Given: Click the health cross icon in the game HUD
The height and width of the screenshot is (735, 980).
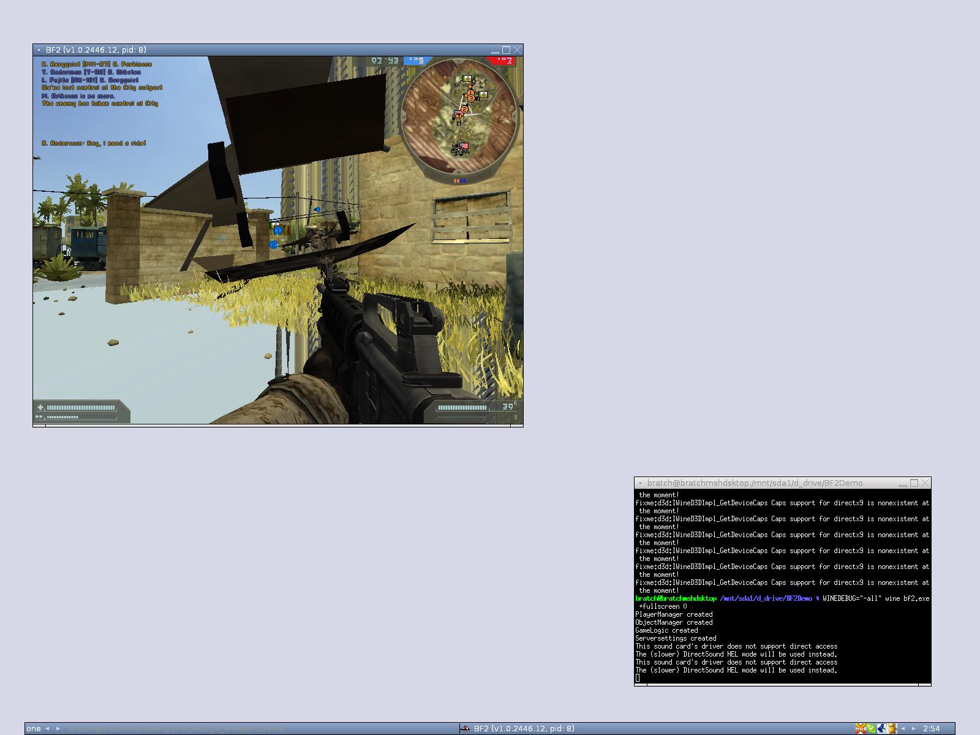Looking at the screenshot, I should pyautogui.click(x=40, y=407).
